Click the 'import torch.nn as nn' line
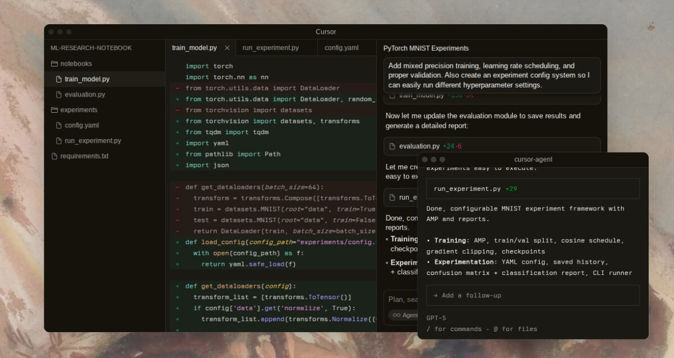 [227, 77]
